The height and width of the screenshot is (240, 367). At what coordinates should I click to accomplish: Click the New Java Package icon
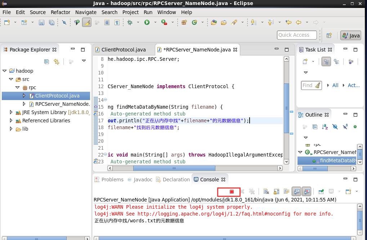(184, 22)
